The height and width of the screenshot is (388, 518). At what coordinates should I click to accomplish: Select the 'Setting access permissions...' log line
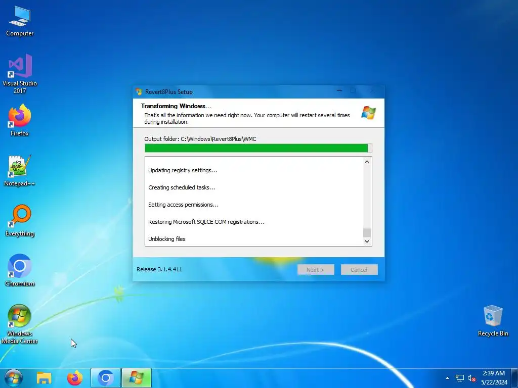tap(183, 205)
